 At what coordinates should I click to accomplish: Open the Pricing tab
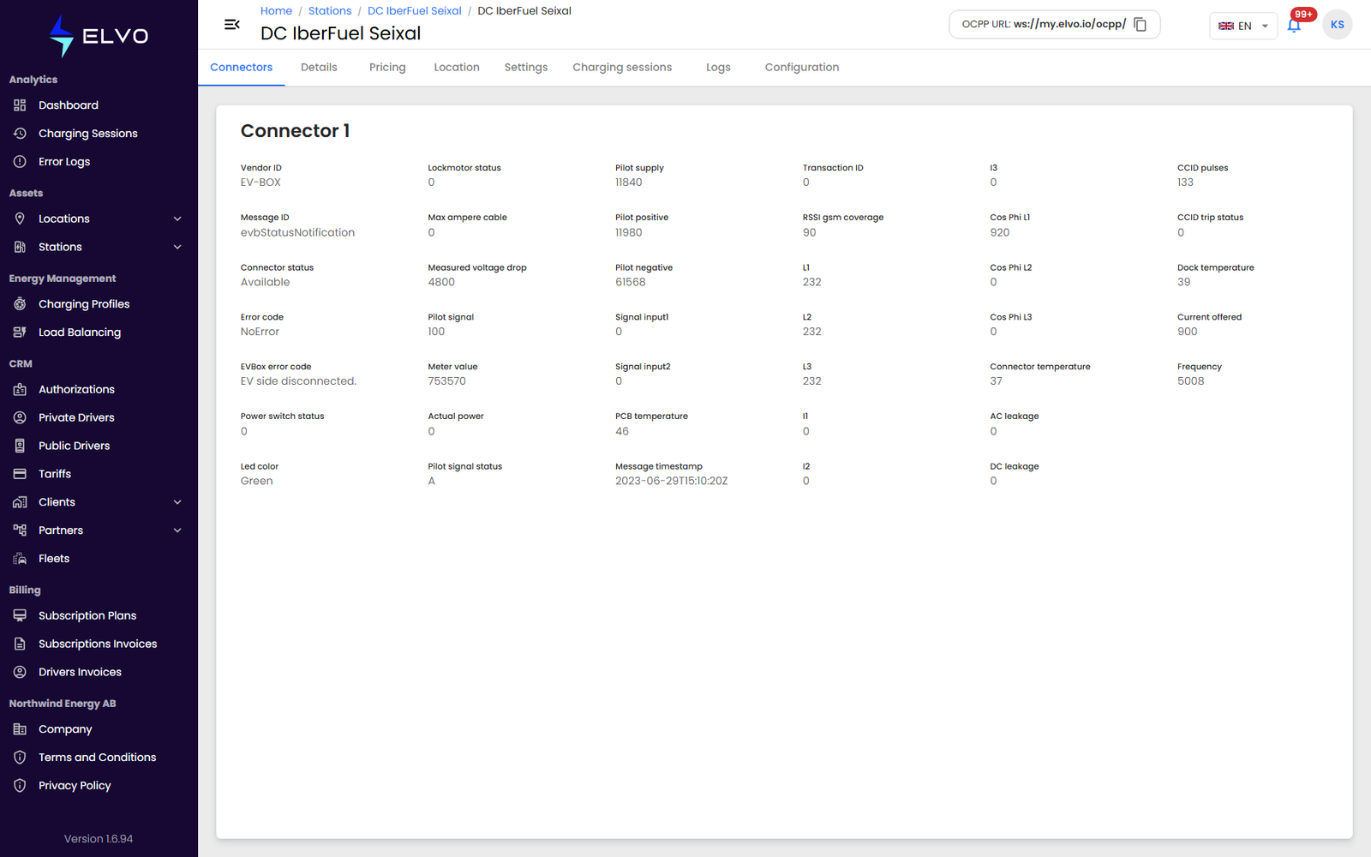coord(387,68)
